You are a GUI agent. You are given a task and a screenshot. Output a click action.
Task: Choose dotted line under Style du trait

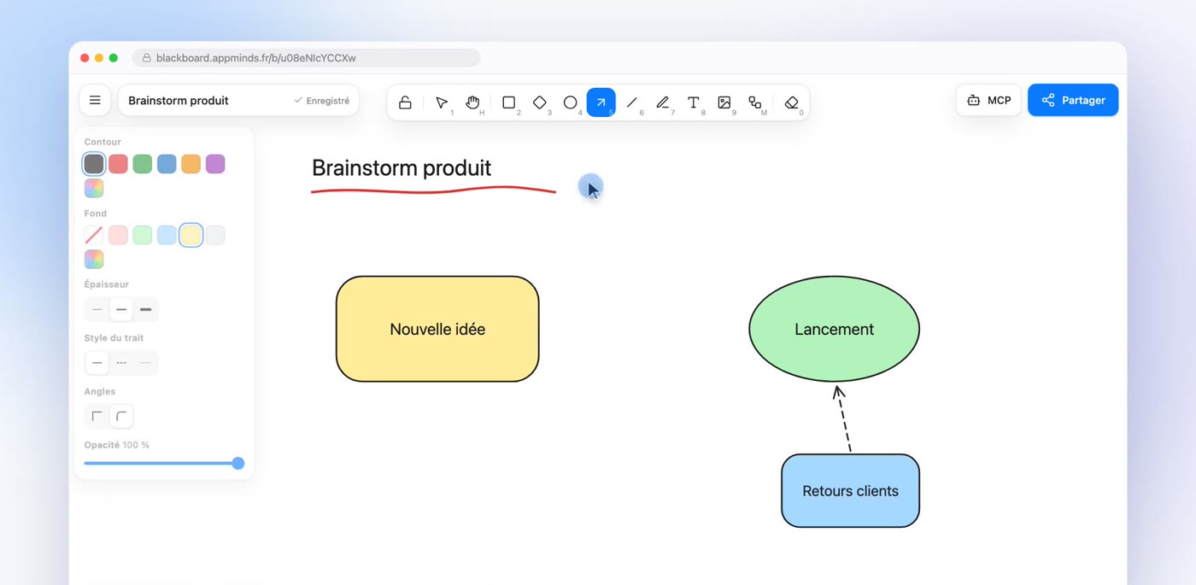145,363
